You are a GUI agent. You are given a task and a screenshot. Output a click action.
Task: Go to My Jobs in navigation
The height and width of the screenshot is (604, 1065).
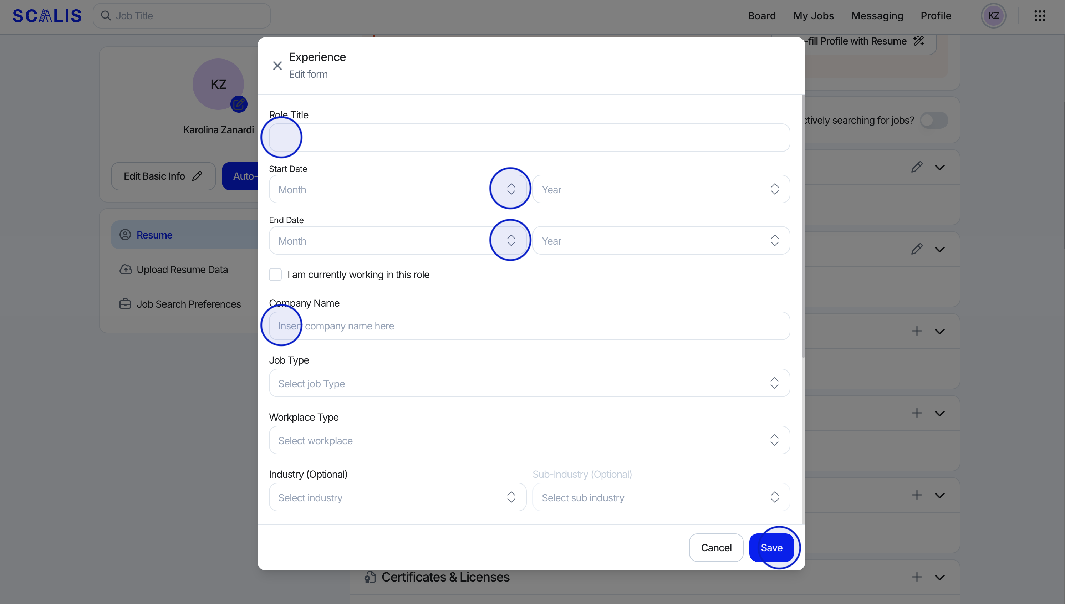(813, 16)
